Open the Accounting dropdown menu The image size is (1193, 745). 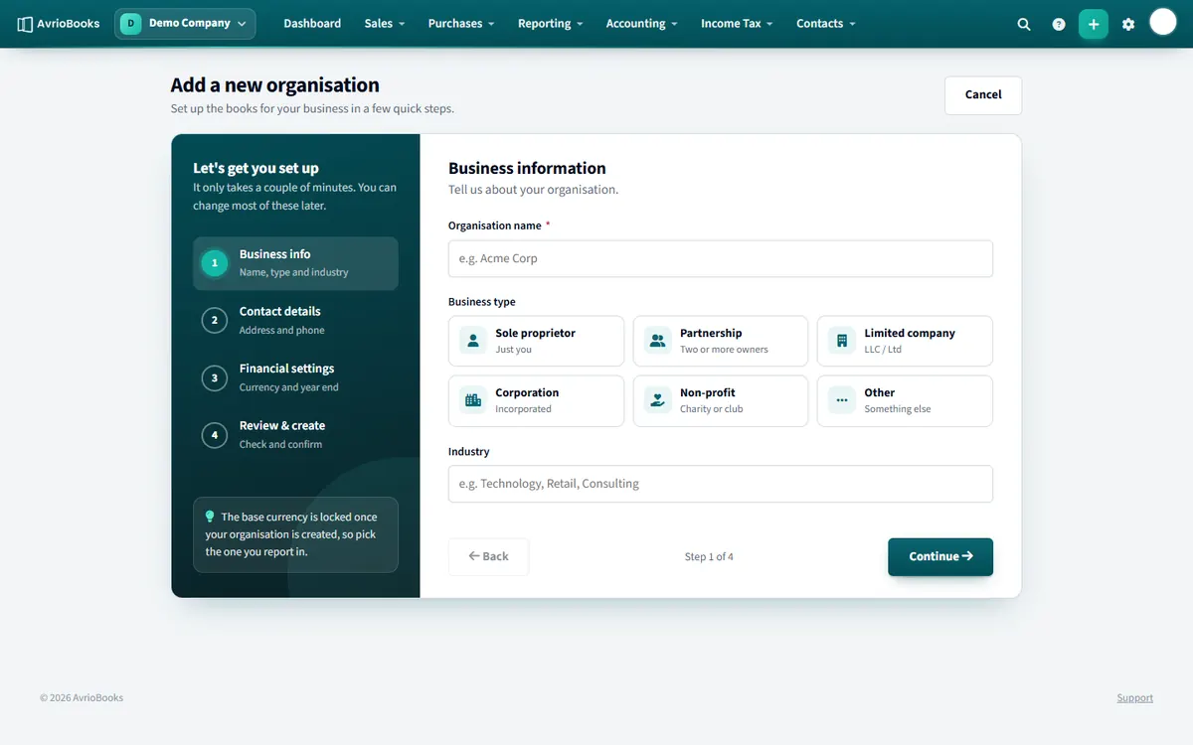coord(642,24)
